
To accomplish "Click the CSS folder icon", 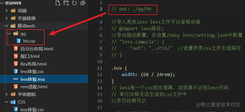I will (x=13, y=102).
